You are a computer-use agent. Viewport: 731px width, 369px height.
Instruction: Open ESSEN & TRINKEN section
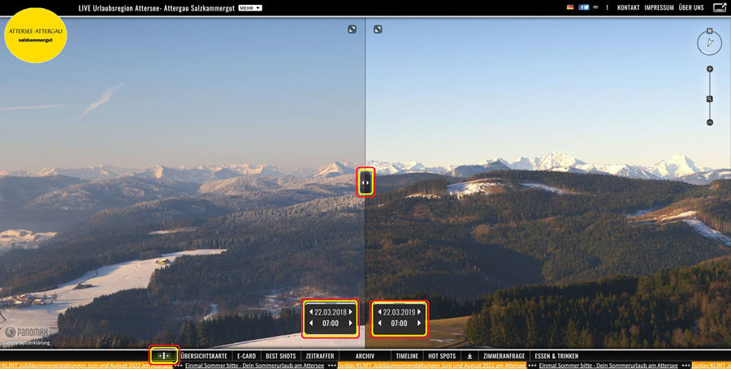point(556,356)
